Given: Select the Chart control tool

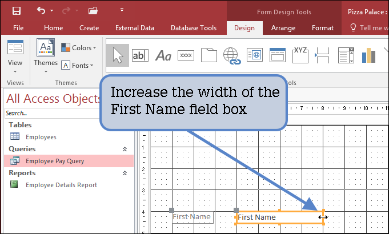Looking at the screenshot, I should (x=368, y=55).
